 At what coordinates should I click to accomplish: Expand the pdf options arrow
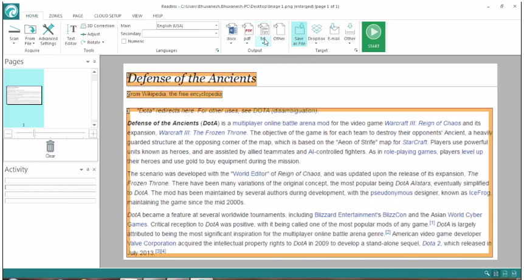tap(247, 44)
